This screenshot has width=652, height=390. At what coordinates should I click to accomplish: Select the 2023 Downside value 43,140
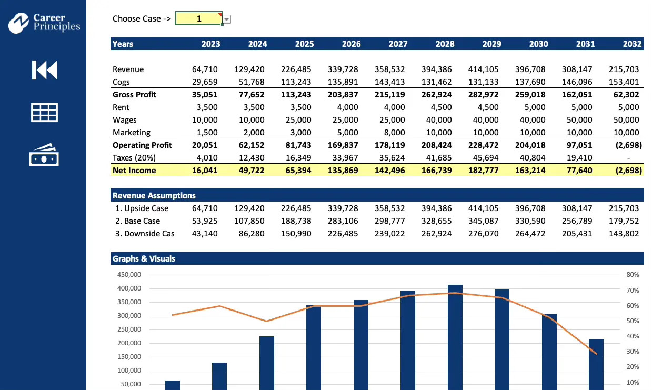[x=205, y=233]
